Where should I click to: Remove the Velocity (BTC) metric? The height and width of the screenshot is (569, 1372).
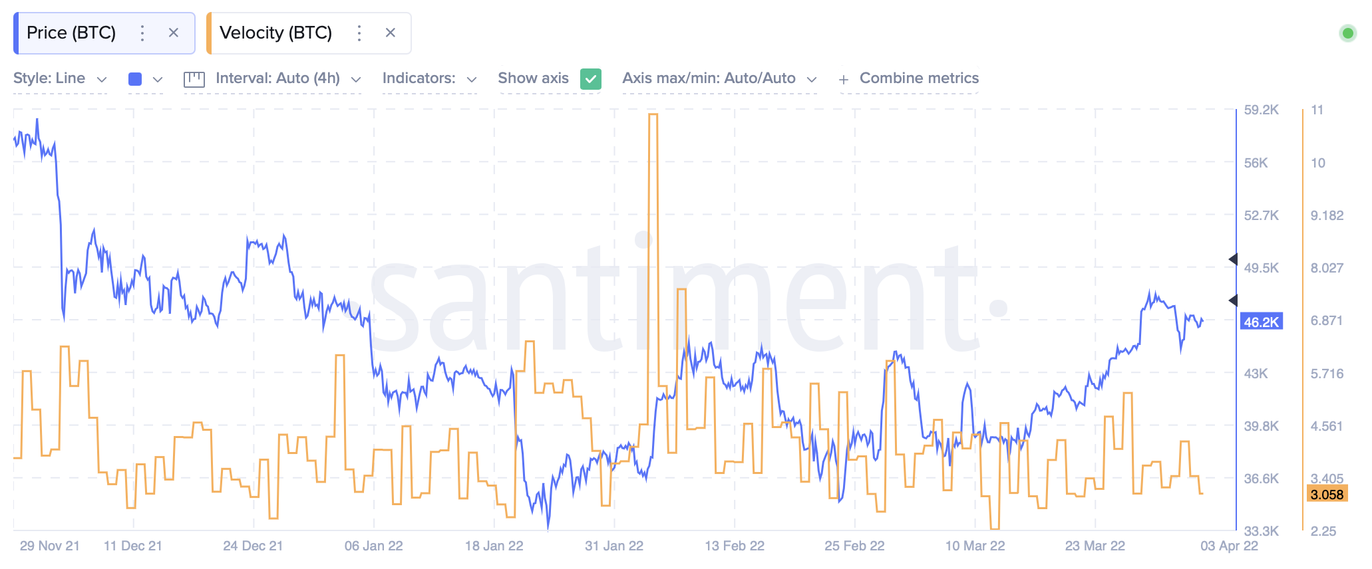click(391, 33)
